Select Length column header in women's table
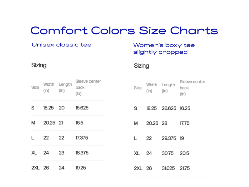 [x=168, y=88]
